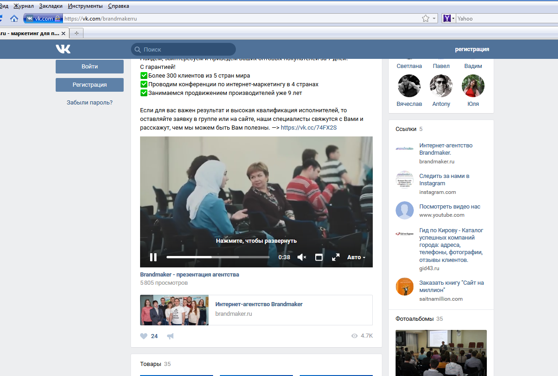Open the Вид menu
The image size is (558, 376).
point(4,6)
